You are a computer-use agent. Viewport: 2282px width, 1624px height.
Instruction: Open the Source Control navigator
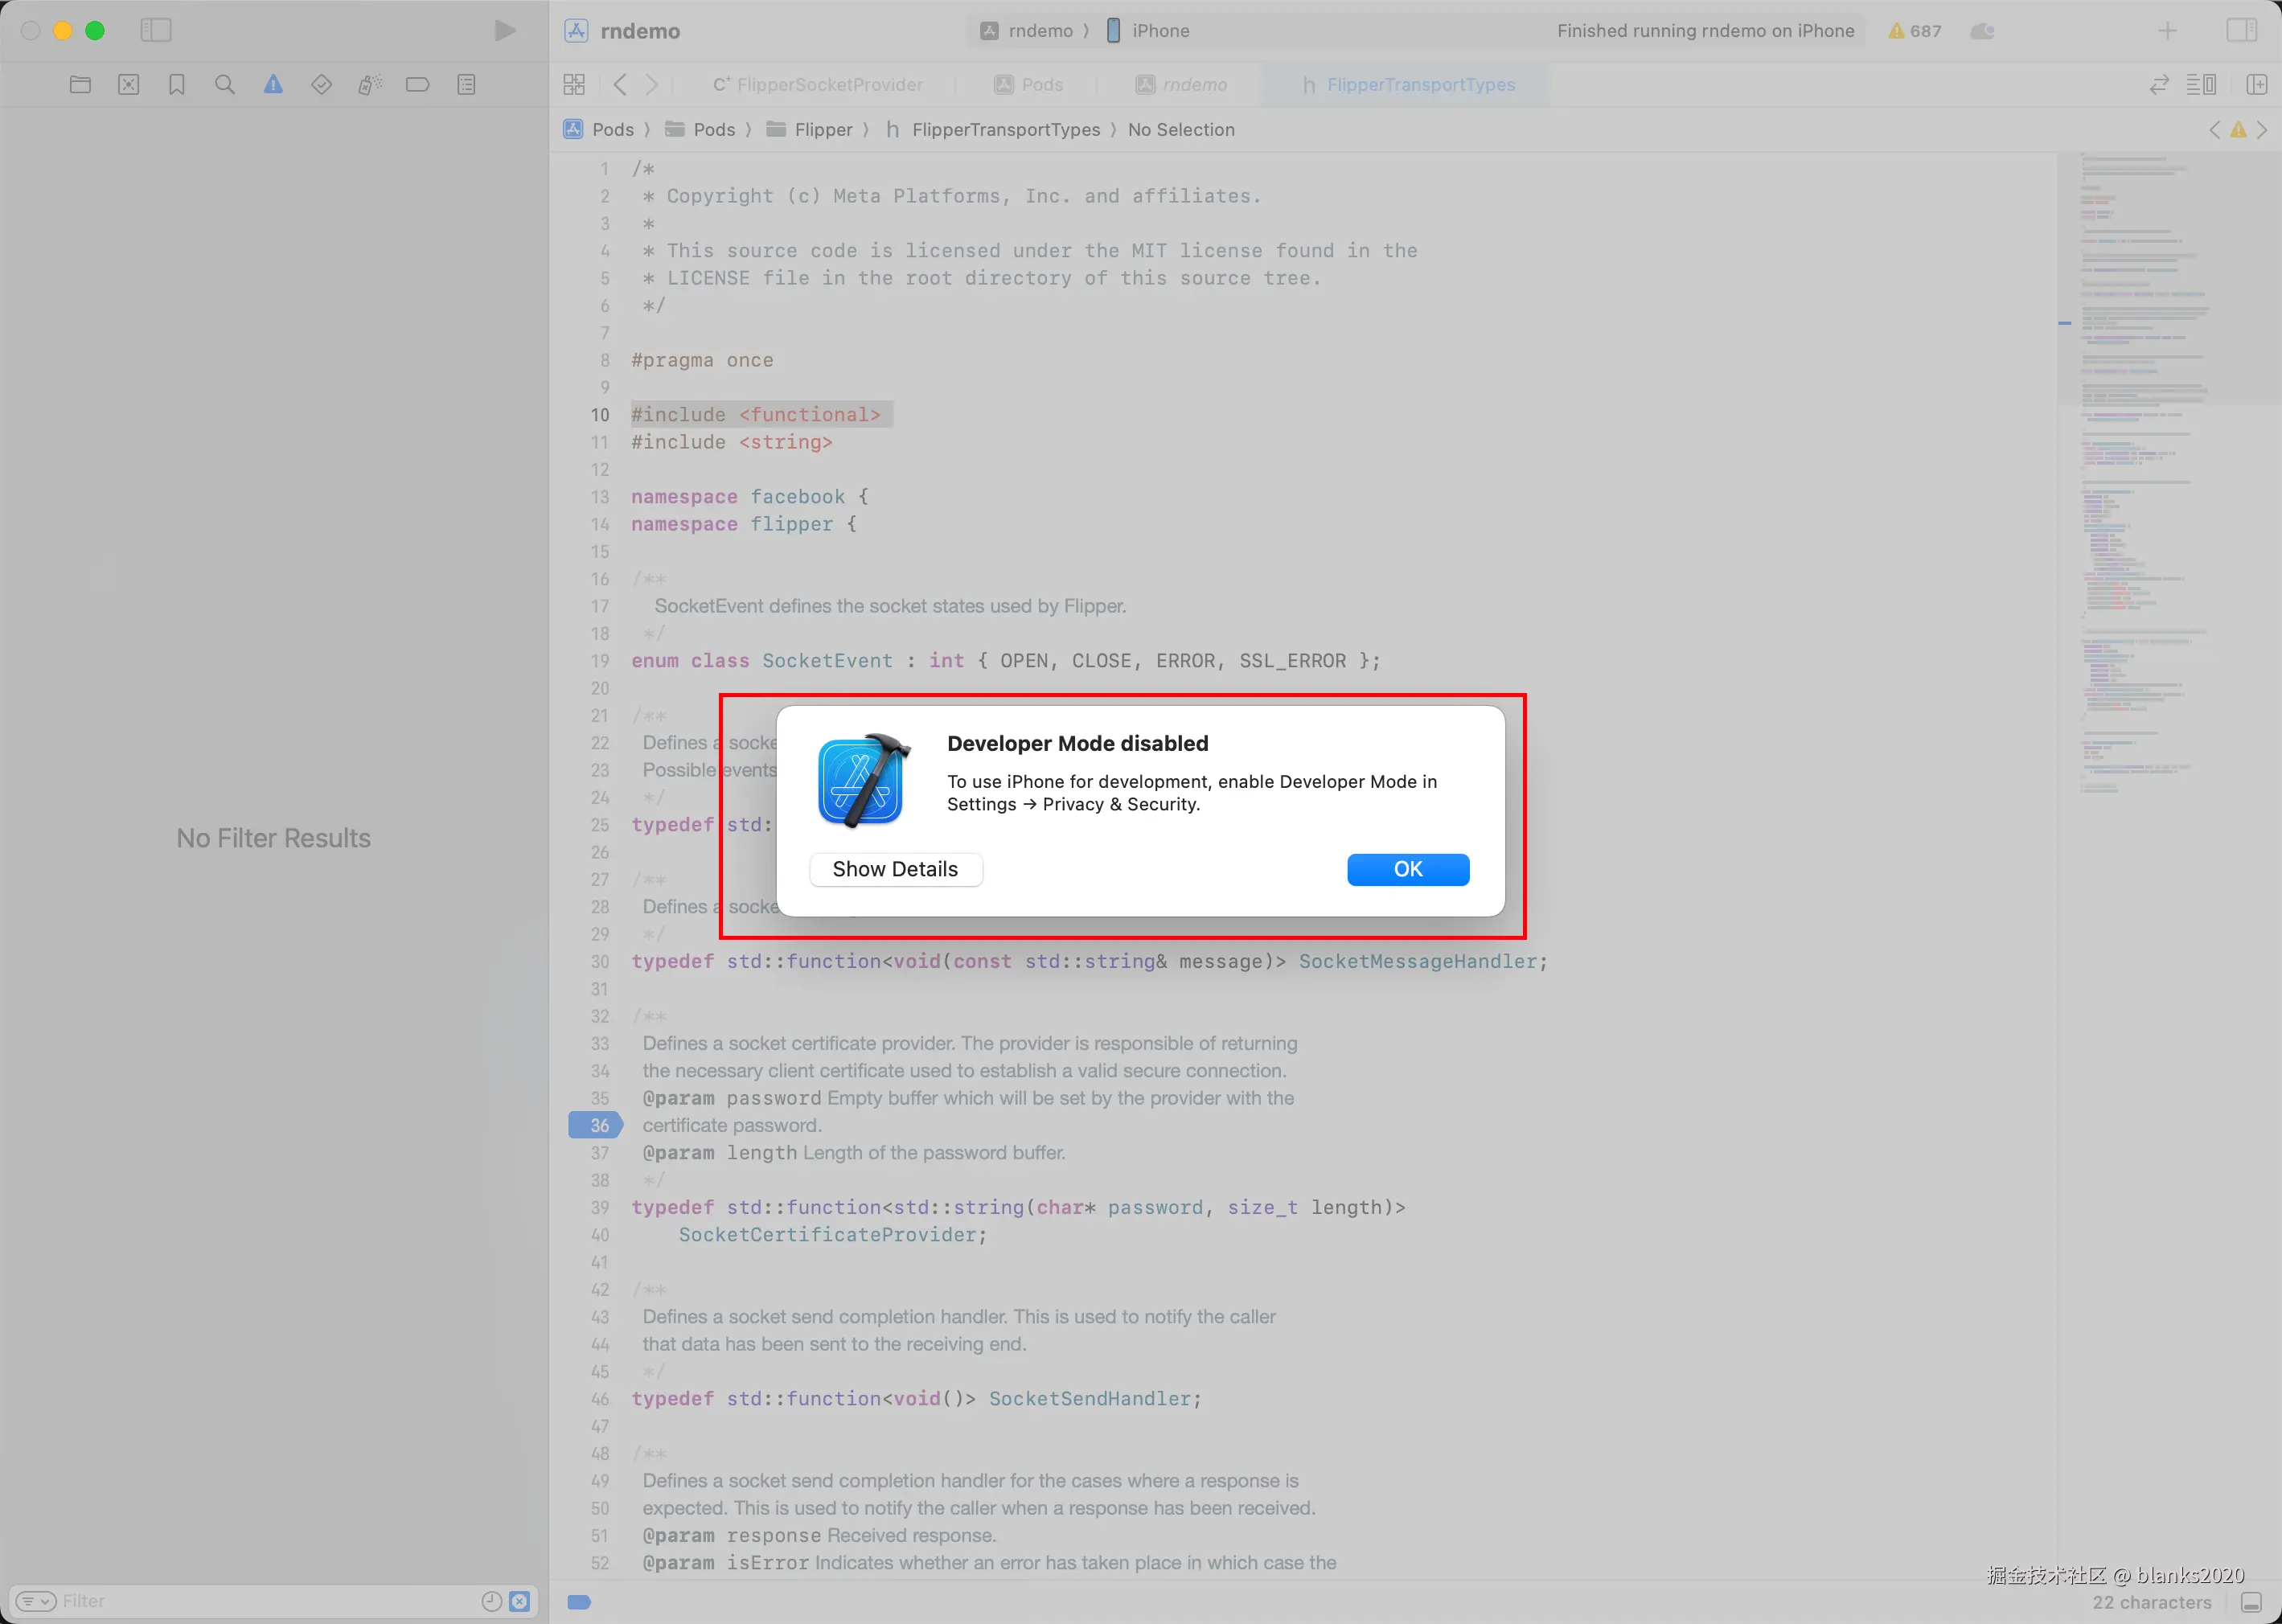point(128,85)
